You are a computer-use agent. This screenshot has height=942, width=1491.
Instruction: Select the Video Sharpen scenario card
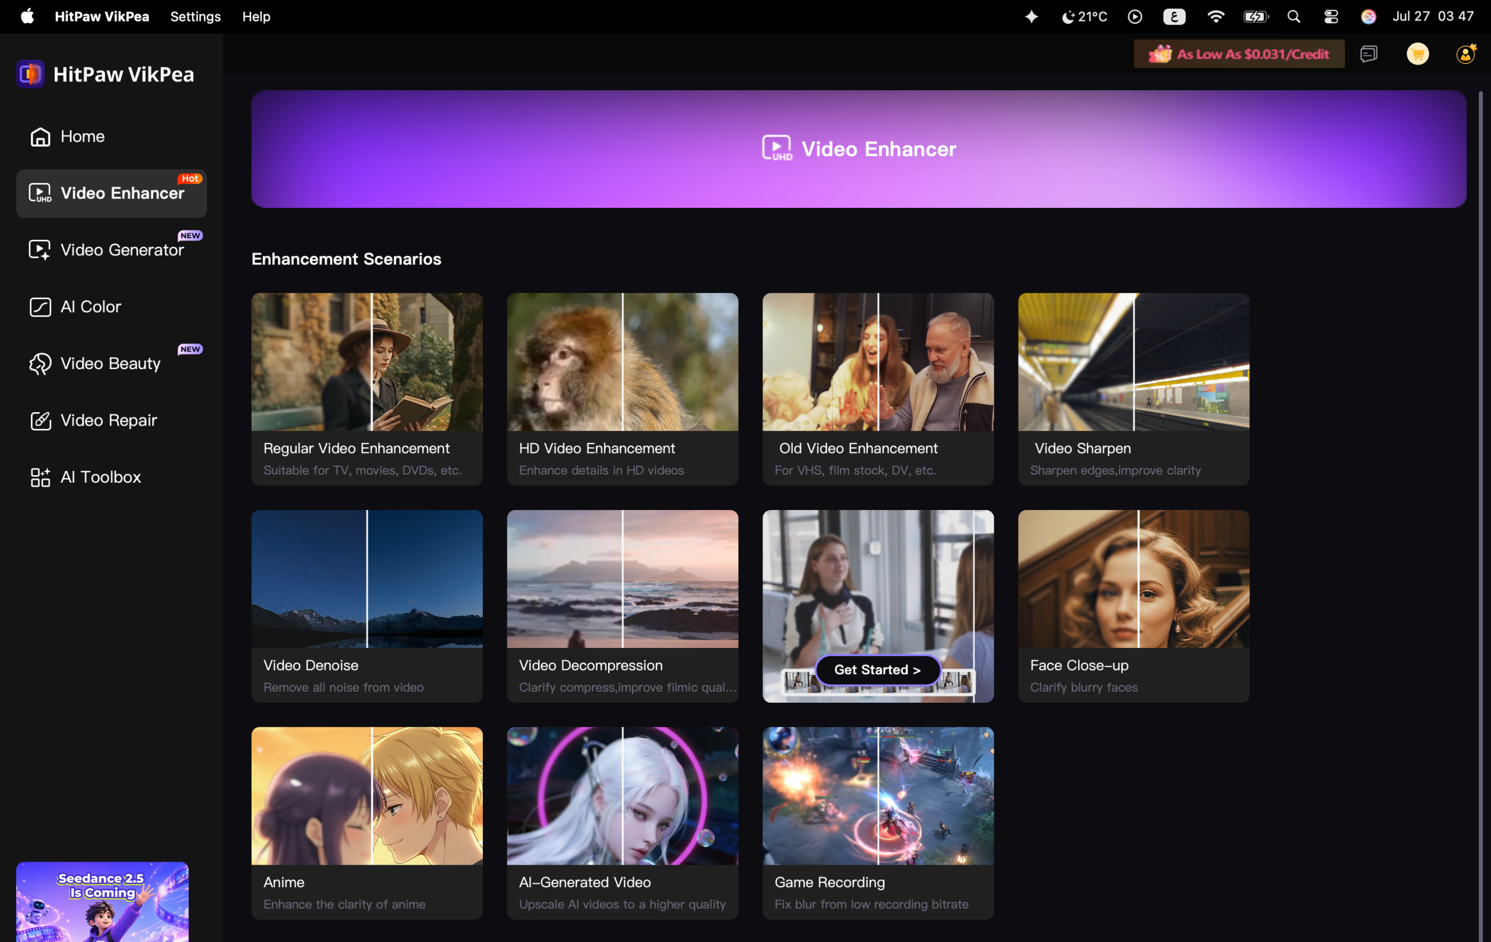pyautogui.click(x=1134, y=389)
